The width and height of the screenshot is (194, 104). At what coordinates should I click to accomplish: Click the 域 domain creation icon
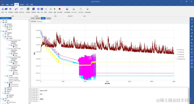coord(6,9)
